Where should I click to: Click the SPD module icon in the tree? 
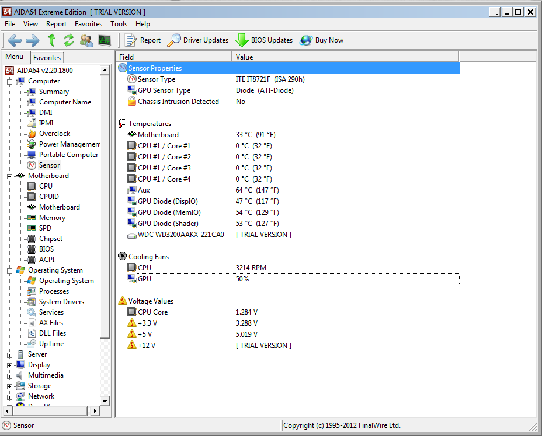click(32, 228)
